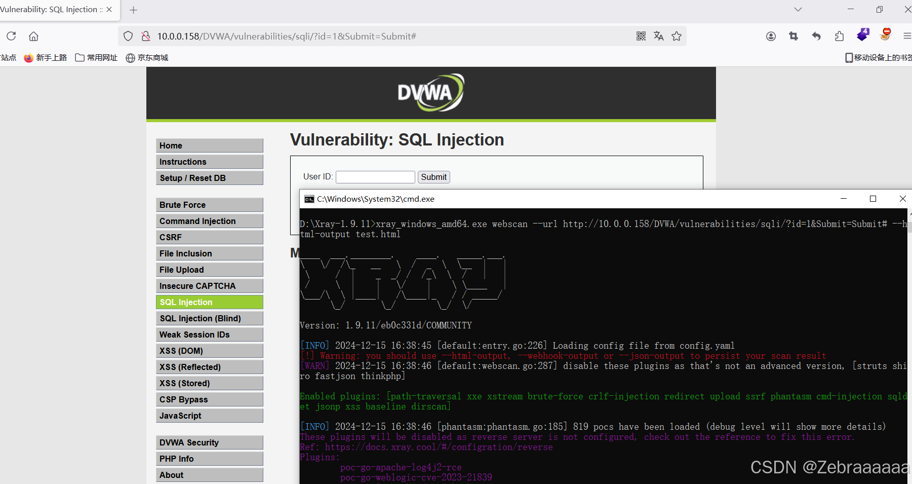Open the XSS (Stored) page
Screen dimensions: 912x484
pyautogui.click(x=210, y=383)
